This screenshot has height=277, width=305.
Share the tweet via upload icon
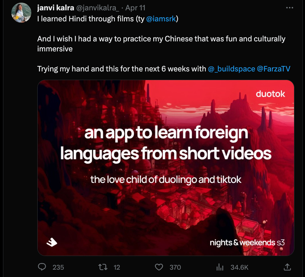point(287,267)
